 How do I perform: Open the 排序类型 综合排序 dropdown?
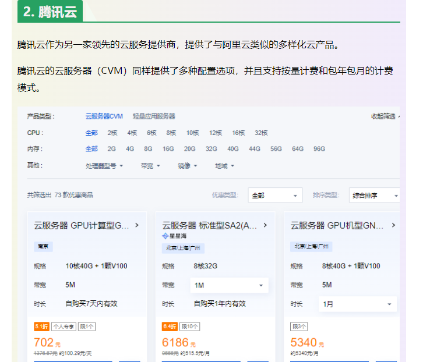click(x=374, y=195)
